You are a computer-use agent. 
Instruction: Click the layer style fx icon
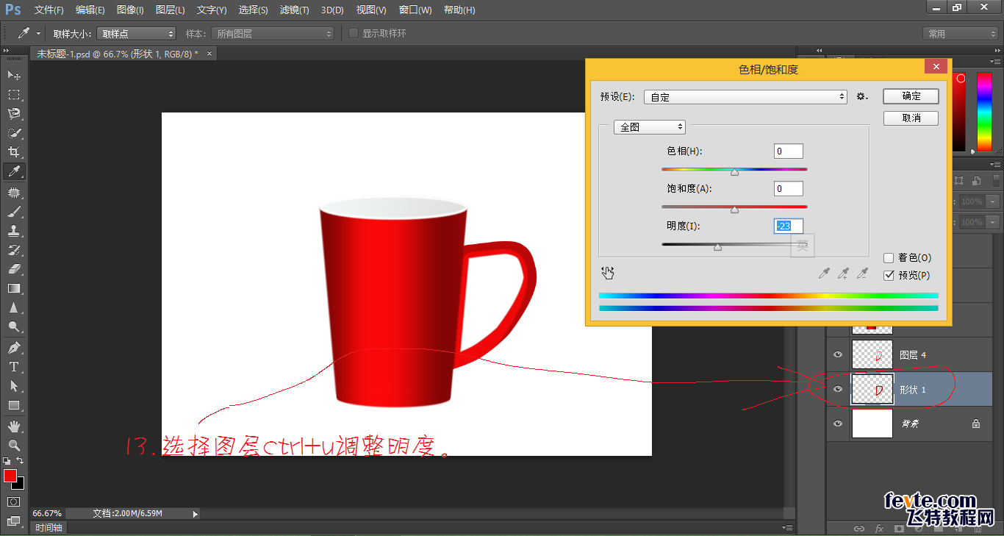click(879, 528)
